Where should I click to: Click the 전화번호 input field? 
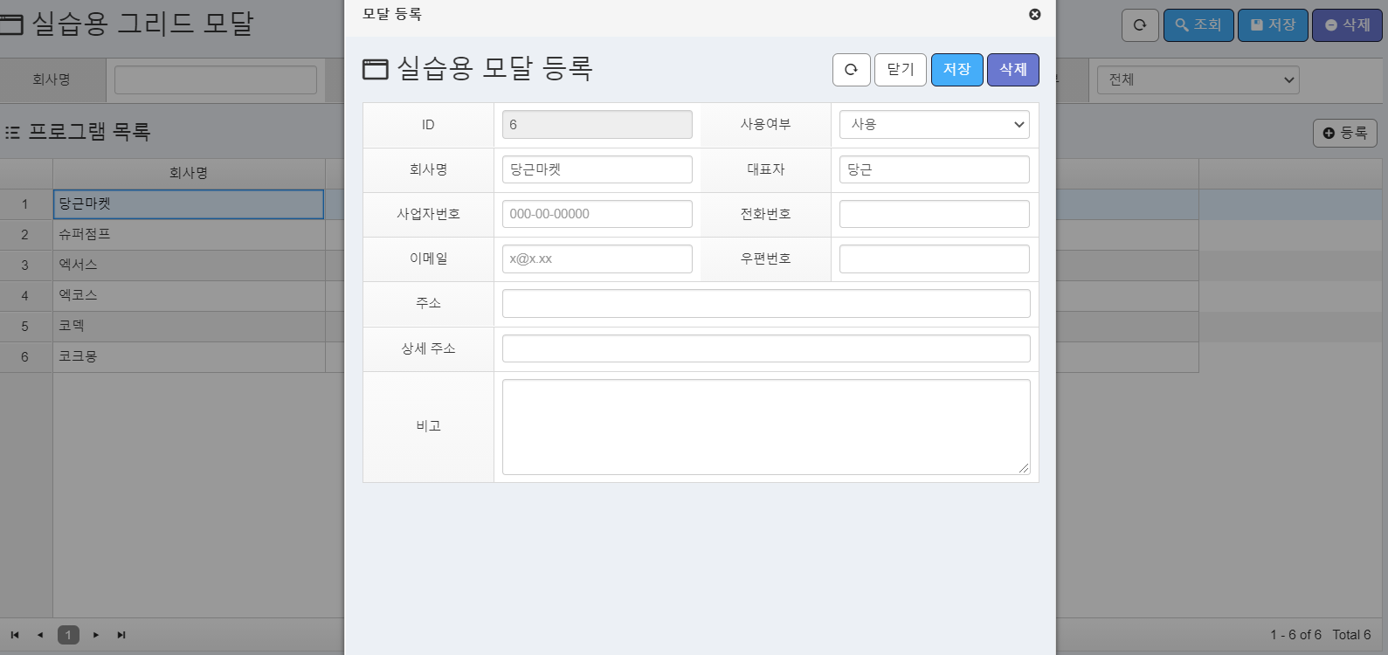click(934, 214)
